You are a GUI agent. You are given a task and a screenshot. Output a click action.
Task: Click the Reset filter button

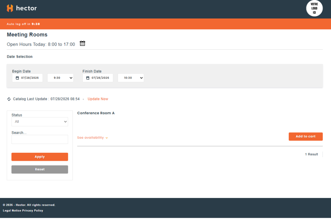40,170
